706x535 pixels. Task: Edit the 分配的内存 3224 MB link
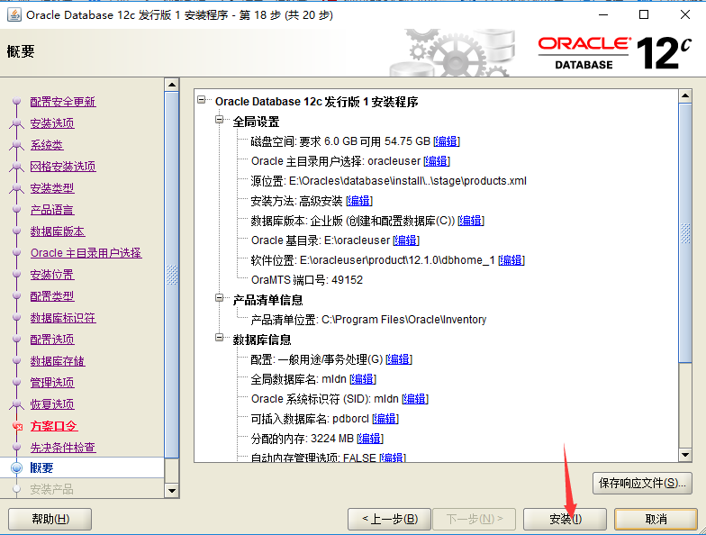370,439
